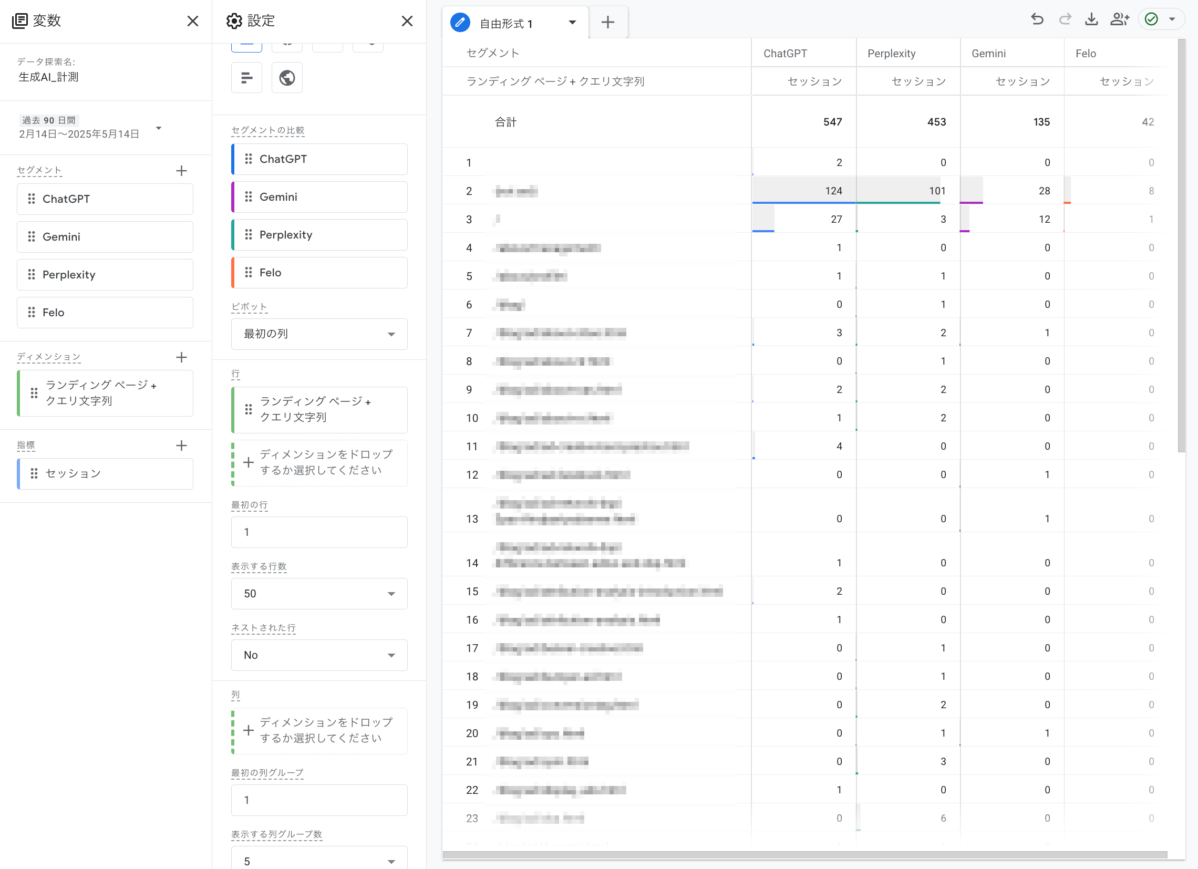Click the 最初の行 input field

point(319,532)
